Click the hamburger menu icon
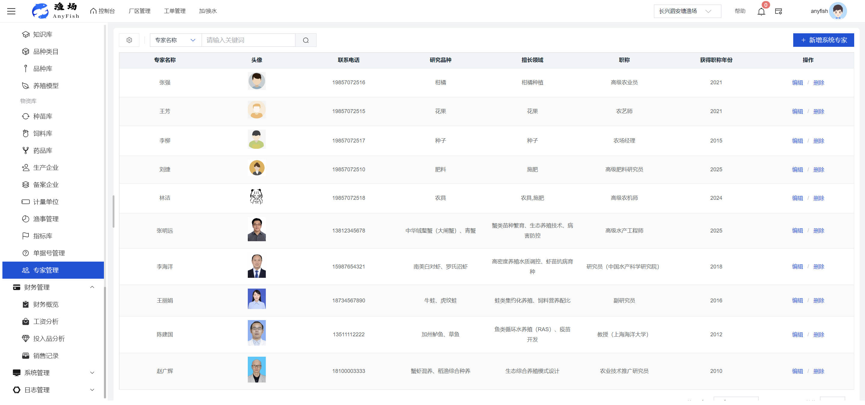Screen dimensions: 865x405 11,11
